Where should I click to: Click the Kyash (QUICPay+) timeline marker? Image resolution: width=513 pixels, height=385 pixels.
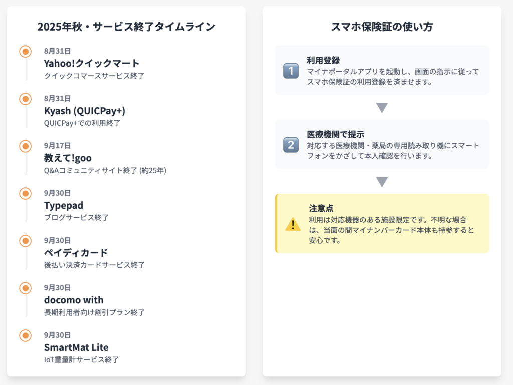[25, 99]
